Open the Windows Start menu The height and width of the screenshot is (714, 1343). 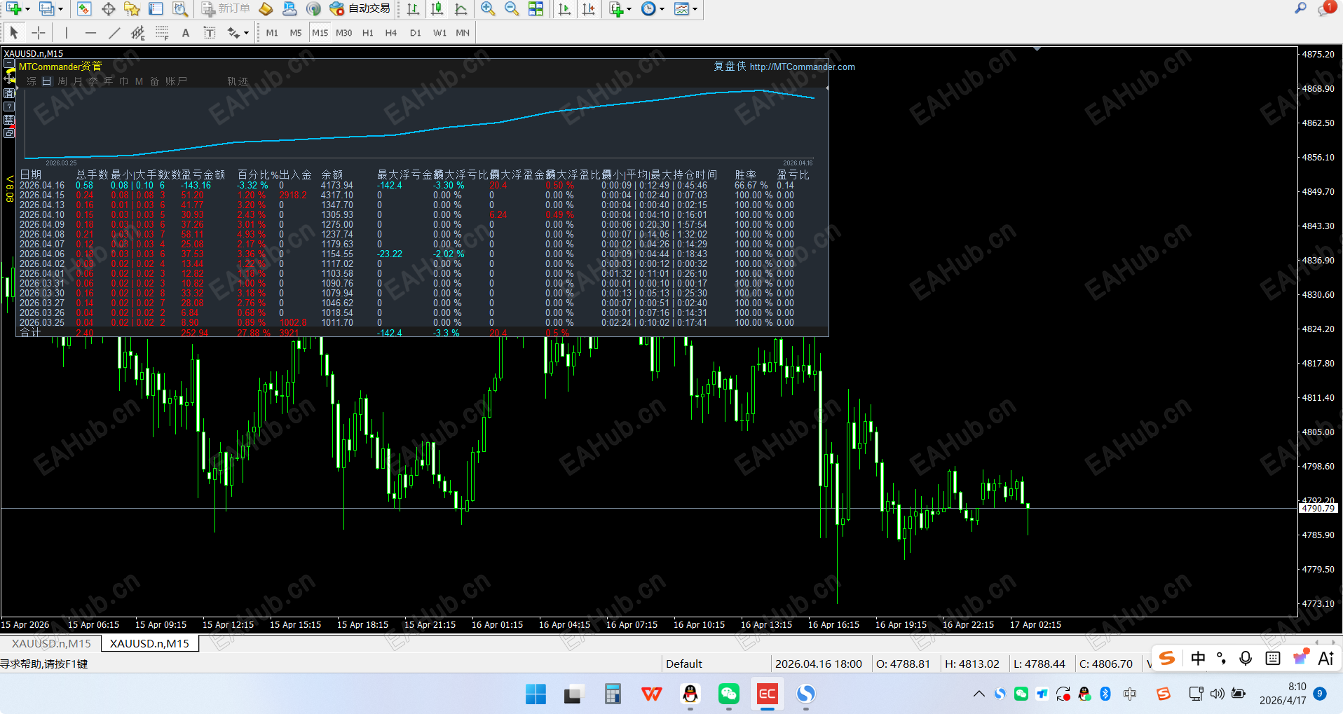click(536, 694)
